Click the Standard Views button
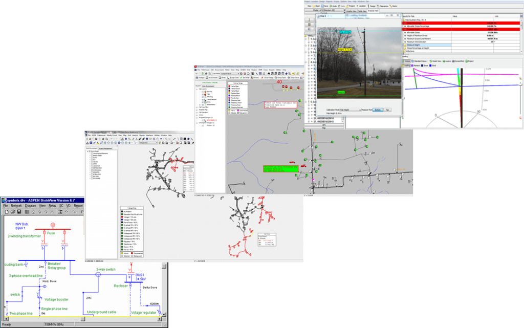 pyautogui.click(x=419, y=61)
